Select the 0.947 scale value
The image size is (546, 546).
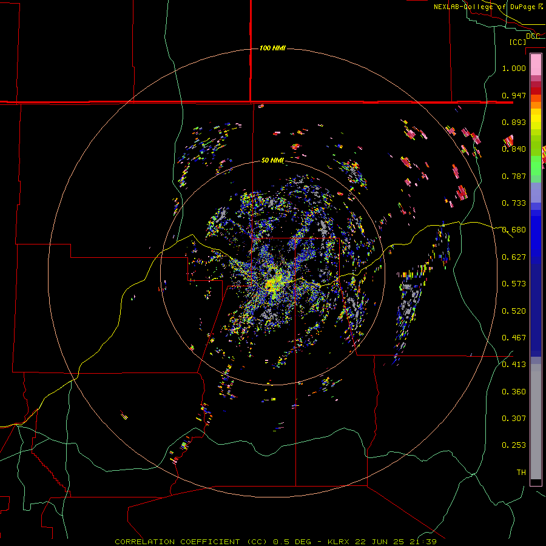514,95
